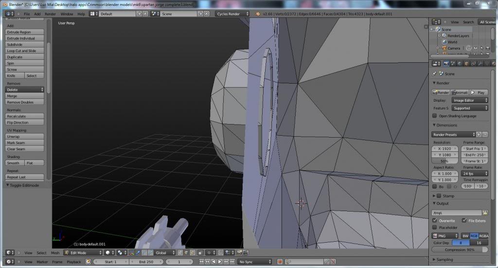This screenshot has width=498, height=268.
Task: Open output path file browser icon
Action: [x=485, y=213]
